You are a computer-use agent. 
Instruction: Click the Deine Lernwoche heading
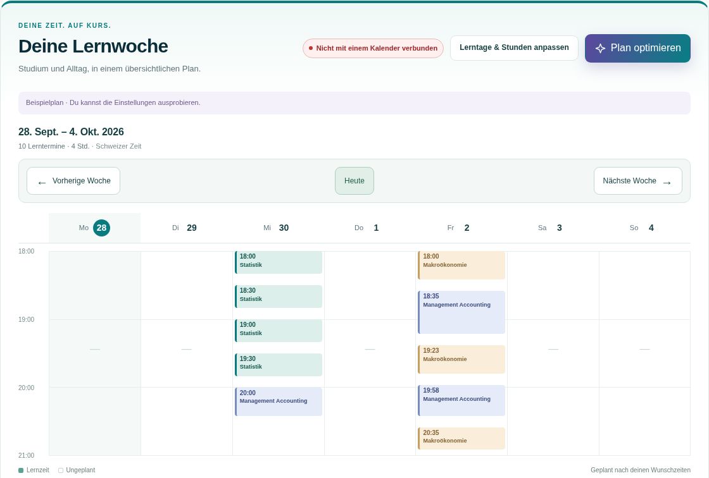(93, 46)
